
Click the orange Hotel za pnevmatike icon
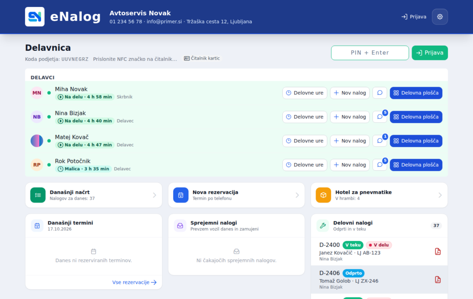[323, 195]
